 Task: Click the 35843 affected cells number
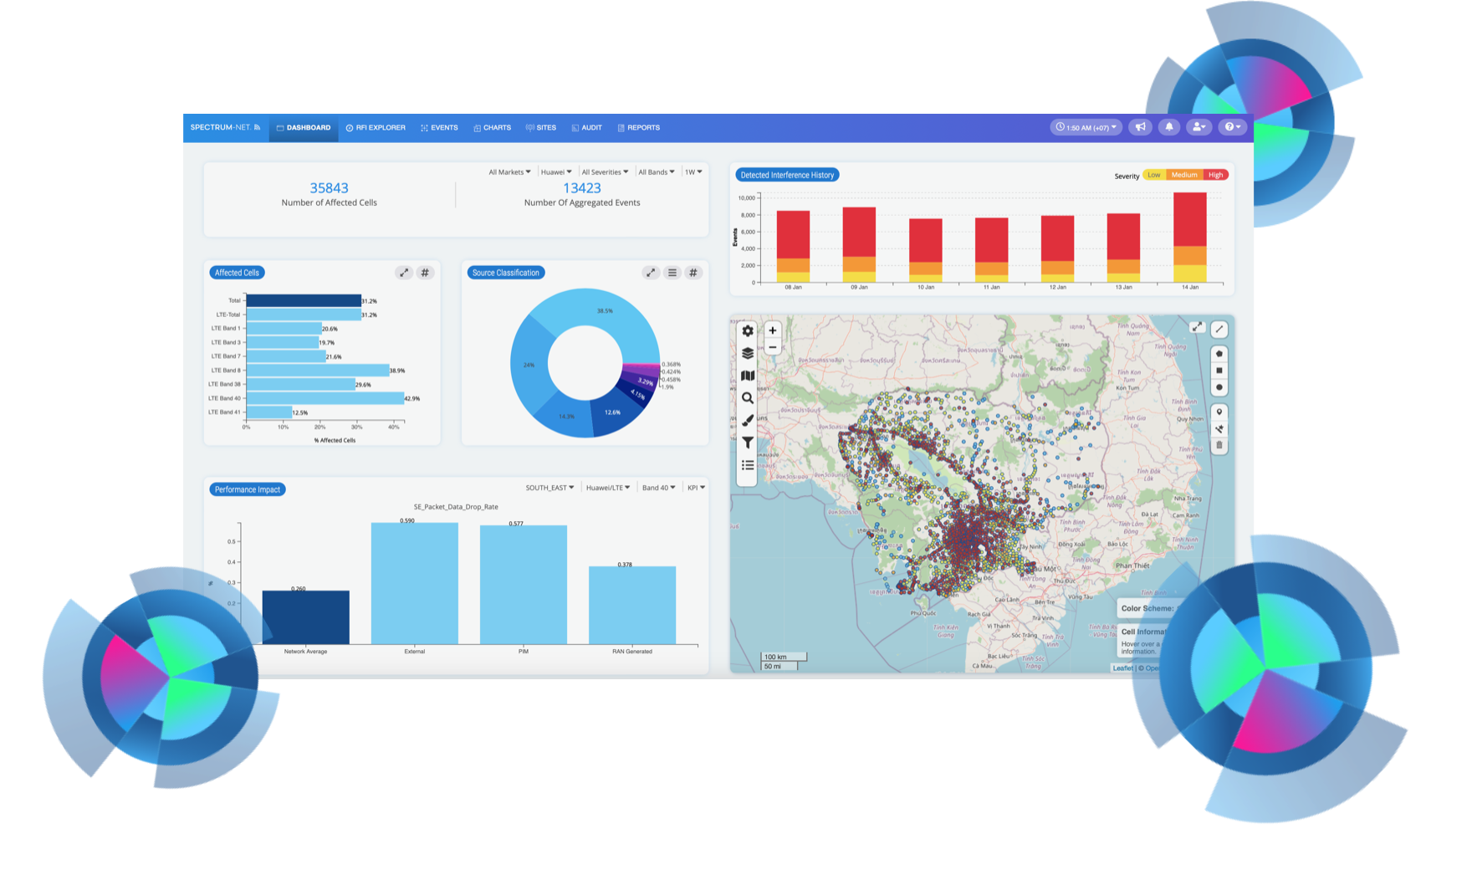click(x=329, y=188)
